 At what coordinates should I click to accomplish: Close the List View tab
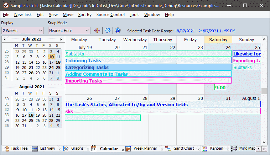60,150
